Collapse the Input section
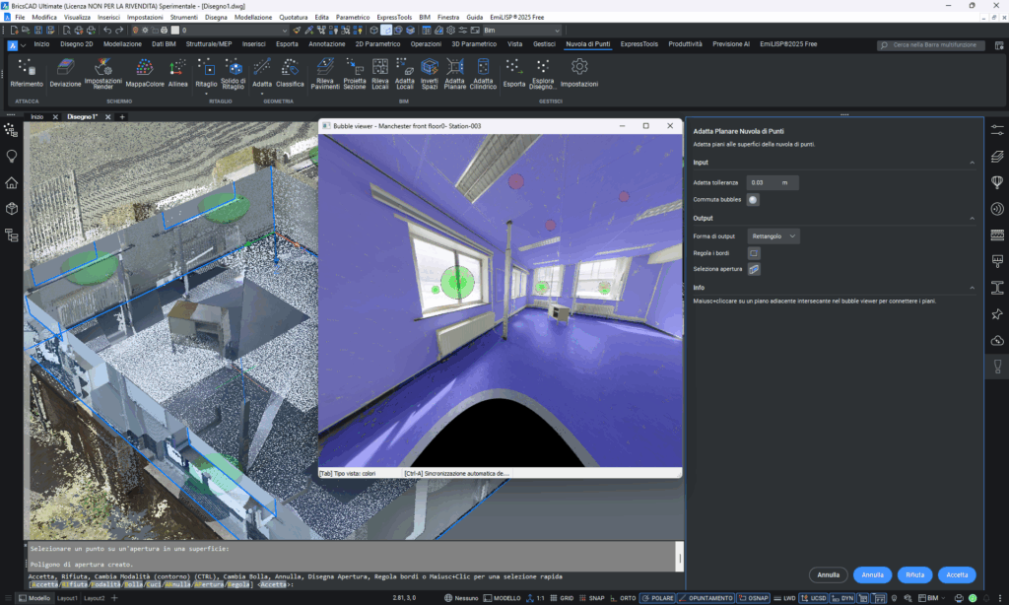1009x605 pixels. (972, 163)
